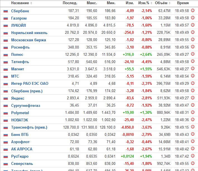Open the МТС stock link
Viewport: 198px width, 171px height.
pyautogui.click(x=15, y=76)
